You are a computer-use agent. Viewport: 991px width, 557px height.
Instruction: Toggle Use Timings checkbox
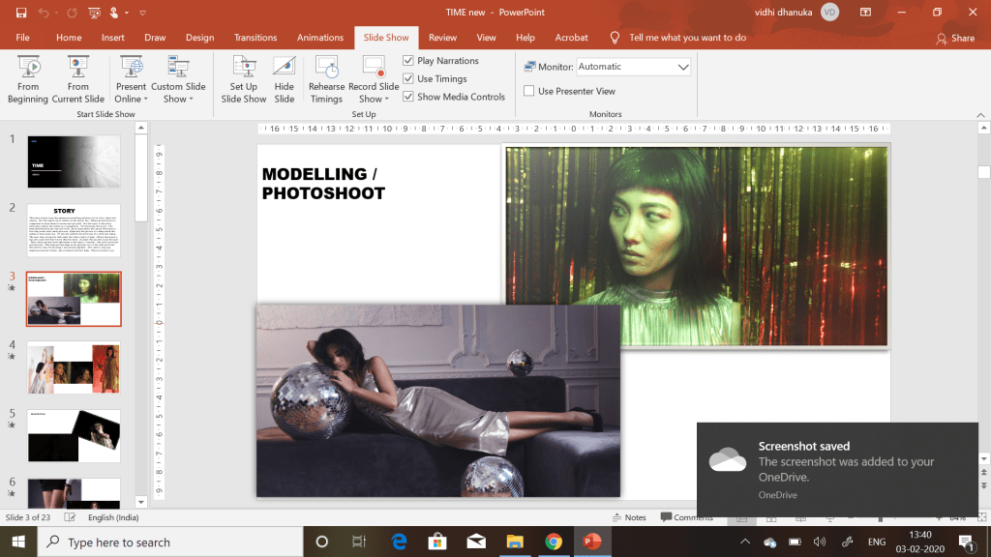point(408,79)
